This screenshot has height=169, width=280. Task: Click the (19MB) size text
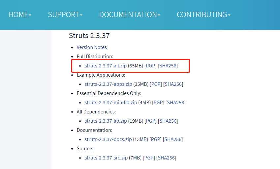[136, 121]
